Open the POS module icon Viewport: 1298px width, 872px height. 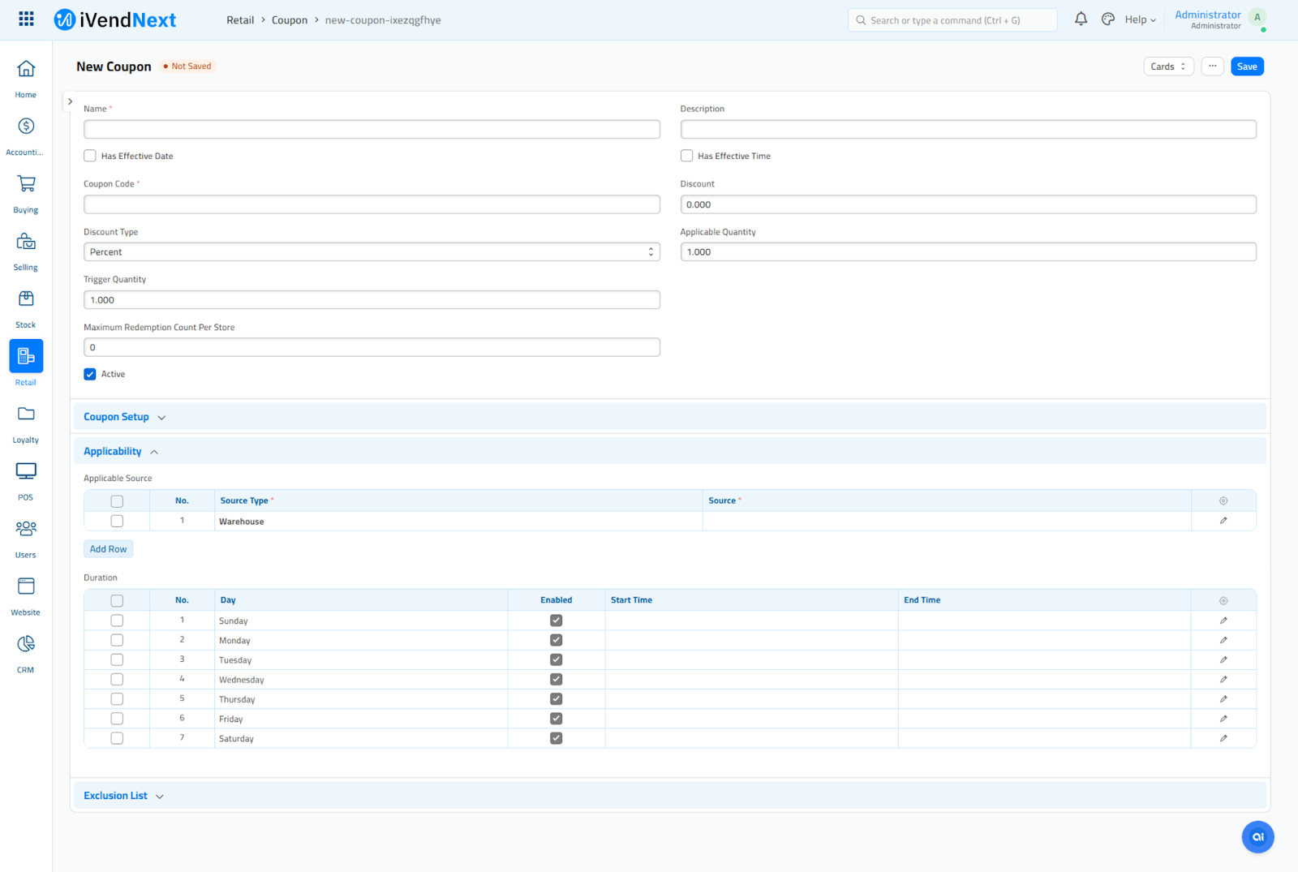pos(26,471)
